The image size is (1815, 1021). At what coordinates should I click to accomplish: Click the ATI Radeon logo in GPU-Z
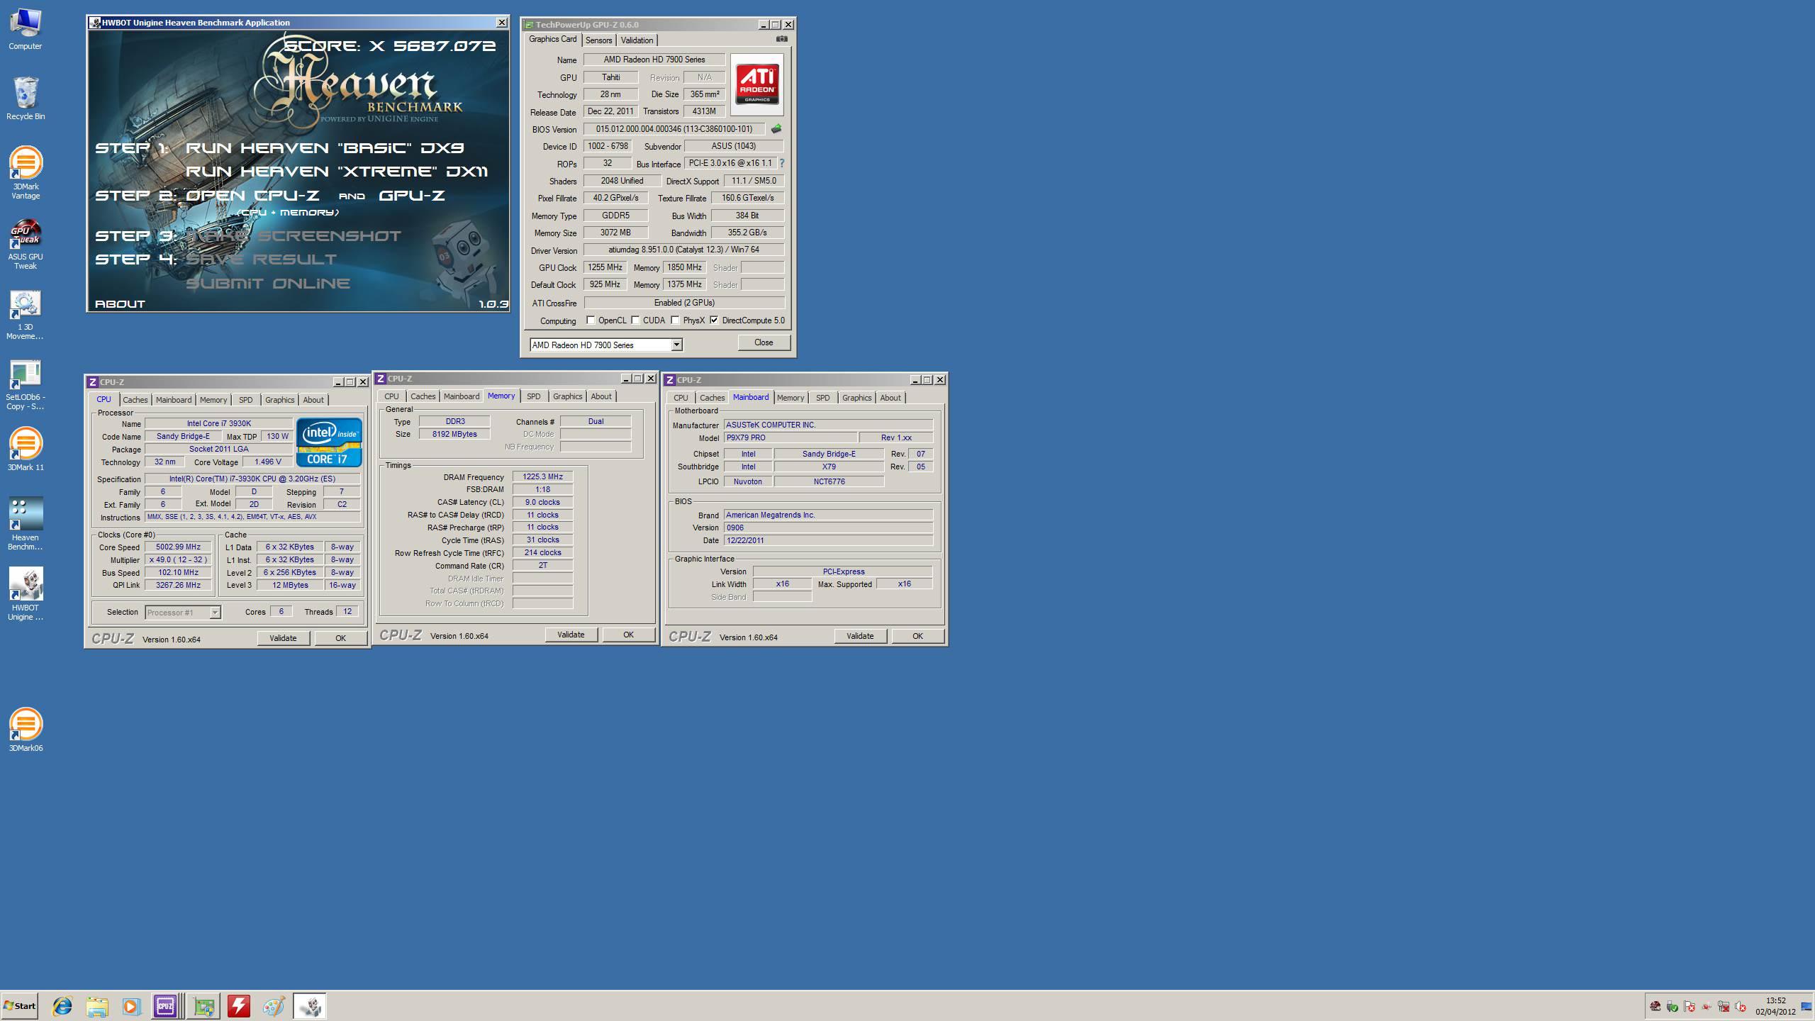pyautogui.click(x=757, y=84)
